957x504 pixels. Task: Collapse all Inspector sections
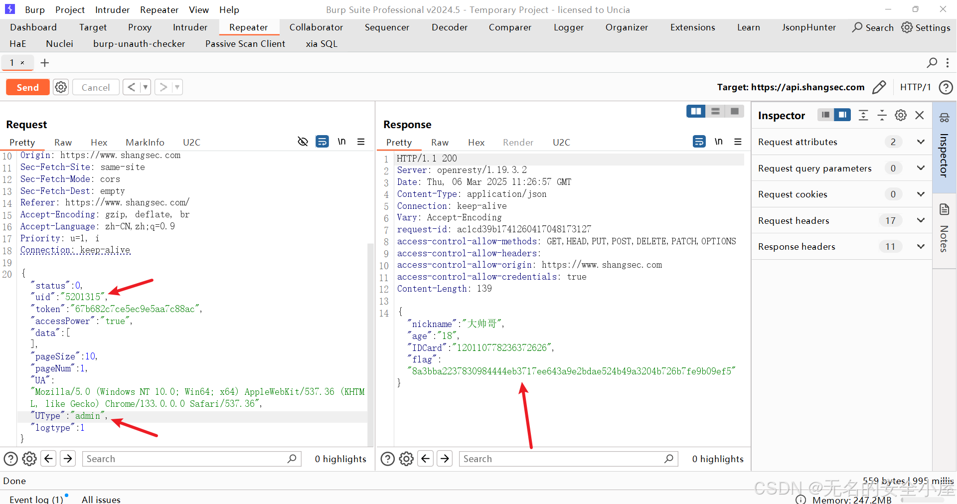point(882,115)
